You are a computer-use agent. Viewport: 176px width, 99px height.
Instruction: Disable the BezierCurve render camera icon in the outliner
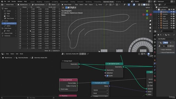pos(174,12)
